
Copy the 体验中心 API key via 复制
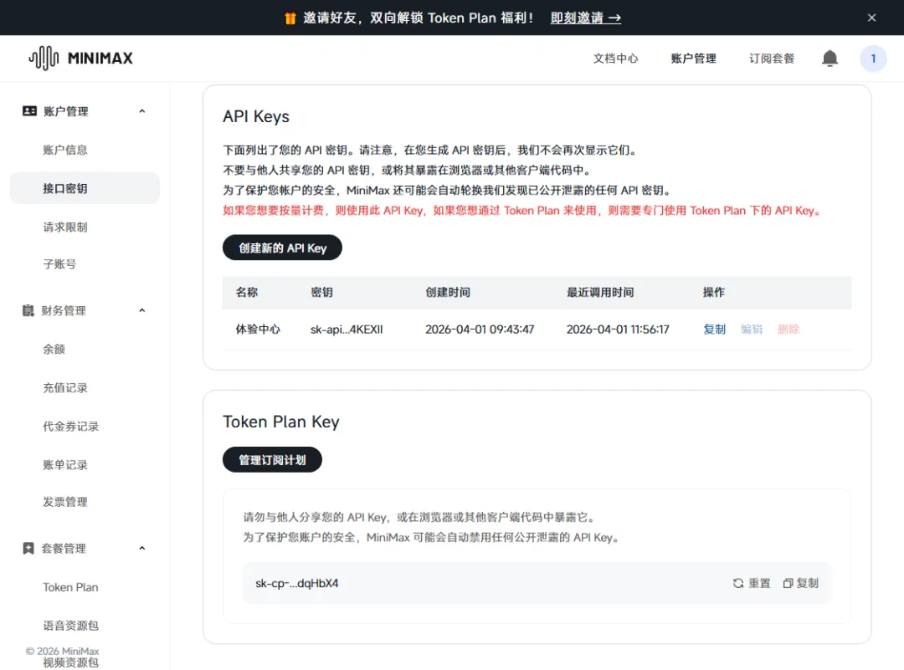coord(714,329)
